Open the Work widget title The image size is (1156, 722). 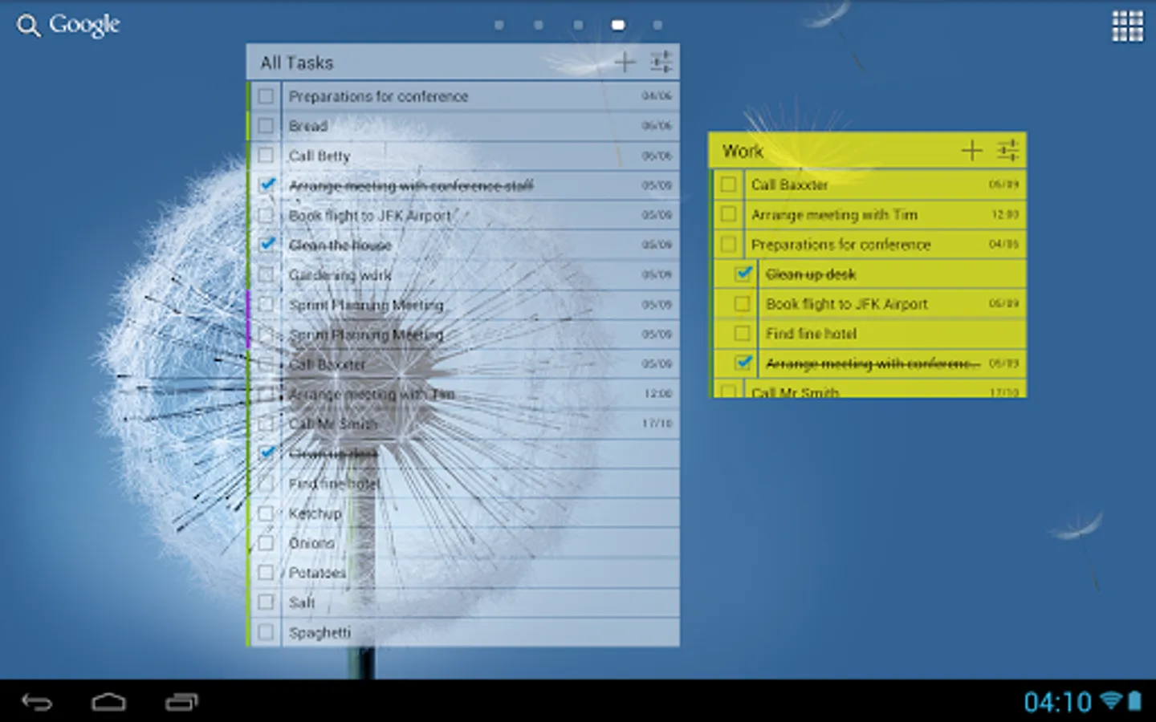click(x=743, y=151)
